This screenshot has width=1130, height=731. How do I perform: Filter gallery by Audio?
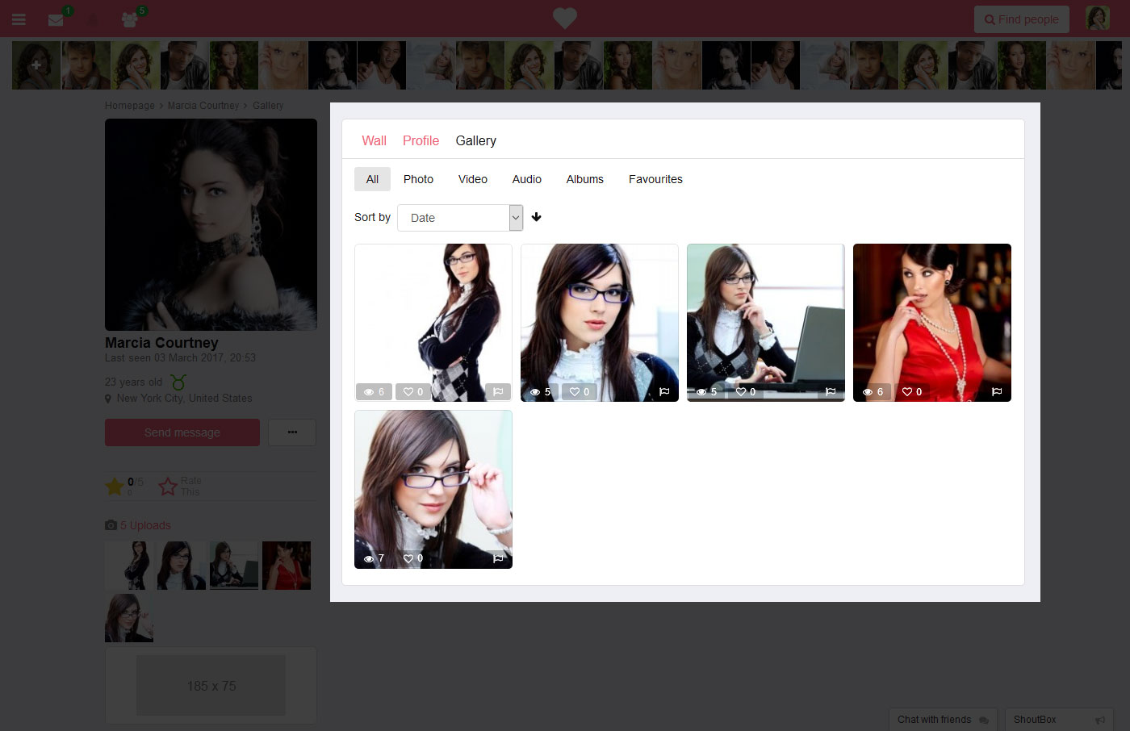(x=527, y=179)
